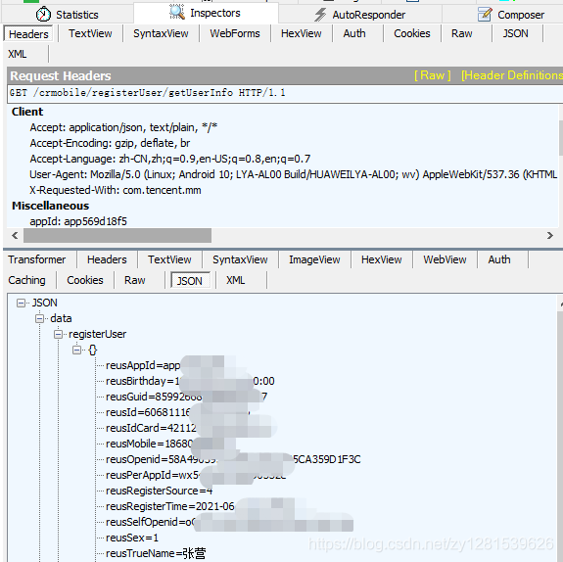
Task: Open the Statistics tab
Action: click(68, 15)
